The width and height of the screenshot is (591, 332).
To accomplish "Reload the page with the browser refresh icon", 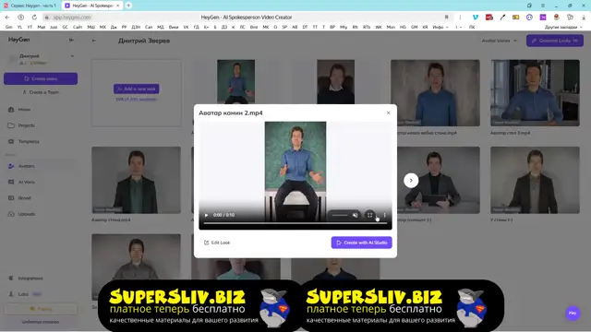I will pyautogui.click(x=34, y=18).
